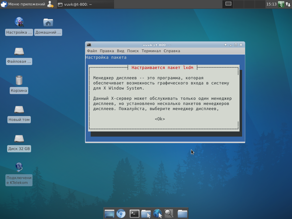This screenshot has height=219, width=292.
Task: Open the Терминал menu
Action: pyautogui.click(x=151, y=51)
